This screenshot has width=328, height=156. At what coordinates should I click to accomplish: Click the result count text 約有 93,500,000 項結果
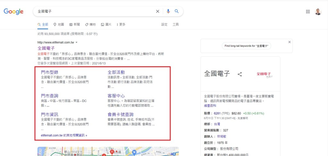click(53, 34)
